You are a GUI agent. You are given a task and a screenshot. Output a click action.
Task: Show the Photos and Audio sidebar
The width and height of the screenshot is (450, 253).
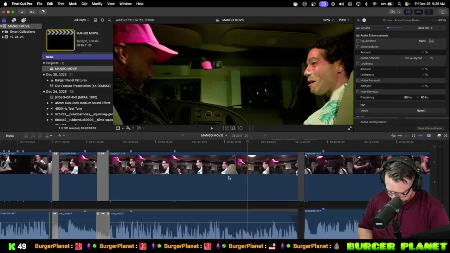point(14,20)
